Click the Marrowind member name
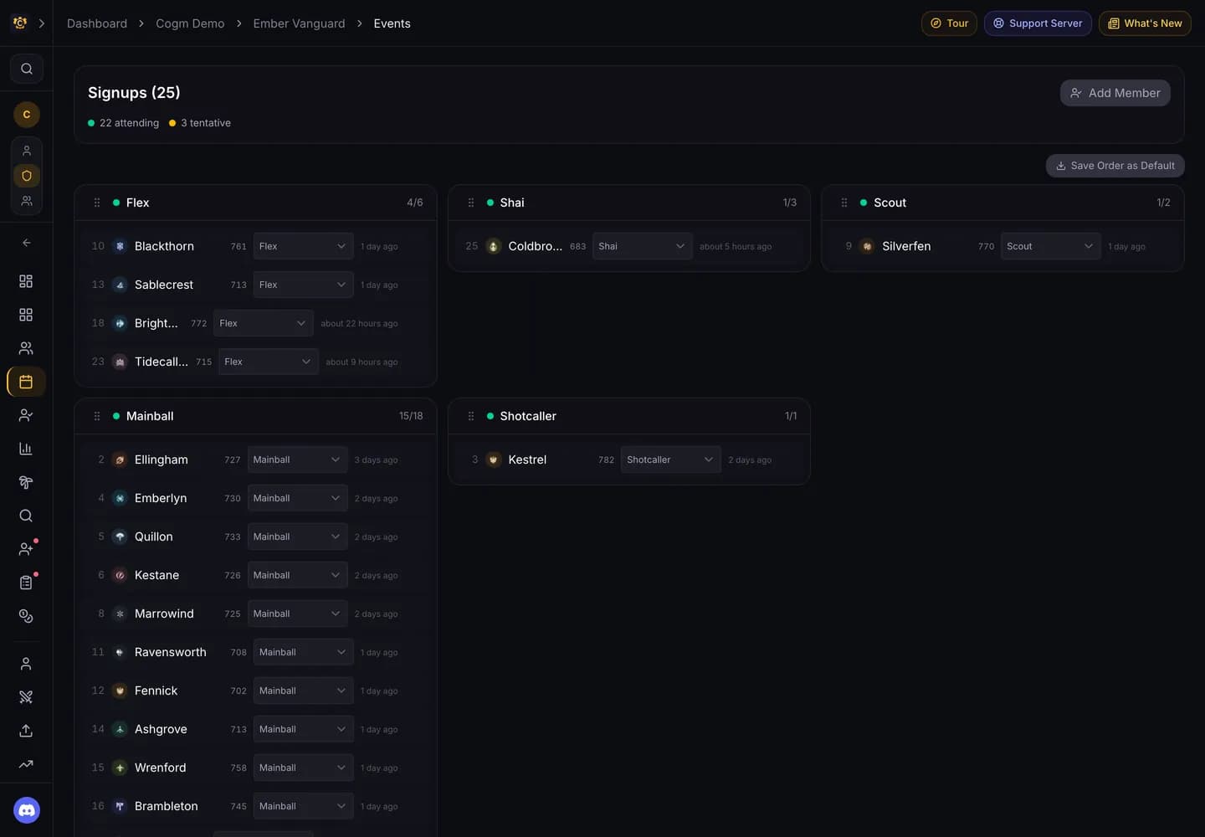The width and height of the screenshot is (1205, 837). click(164, 614)
